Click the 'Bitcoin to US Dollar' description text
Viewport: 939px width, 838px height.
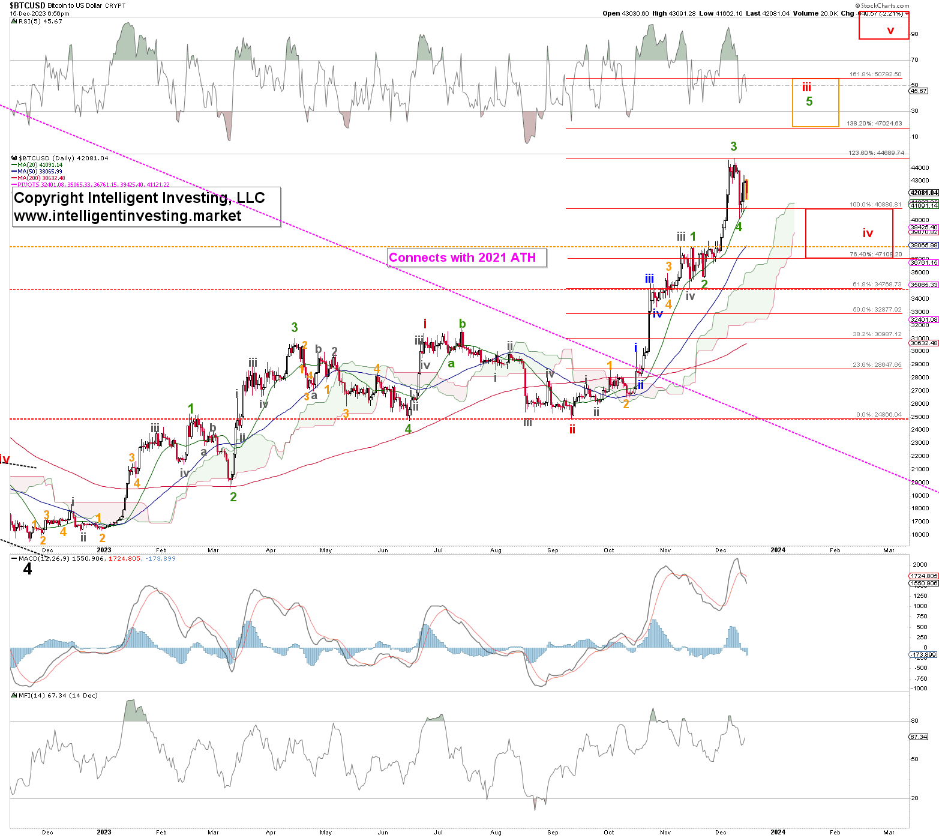point(75,5)
